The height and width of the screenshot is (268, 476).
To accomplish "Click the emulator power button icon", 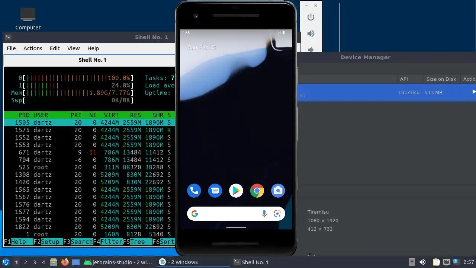I will pos(311,17).
